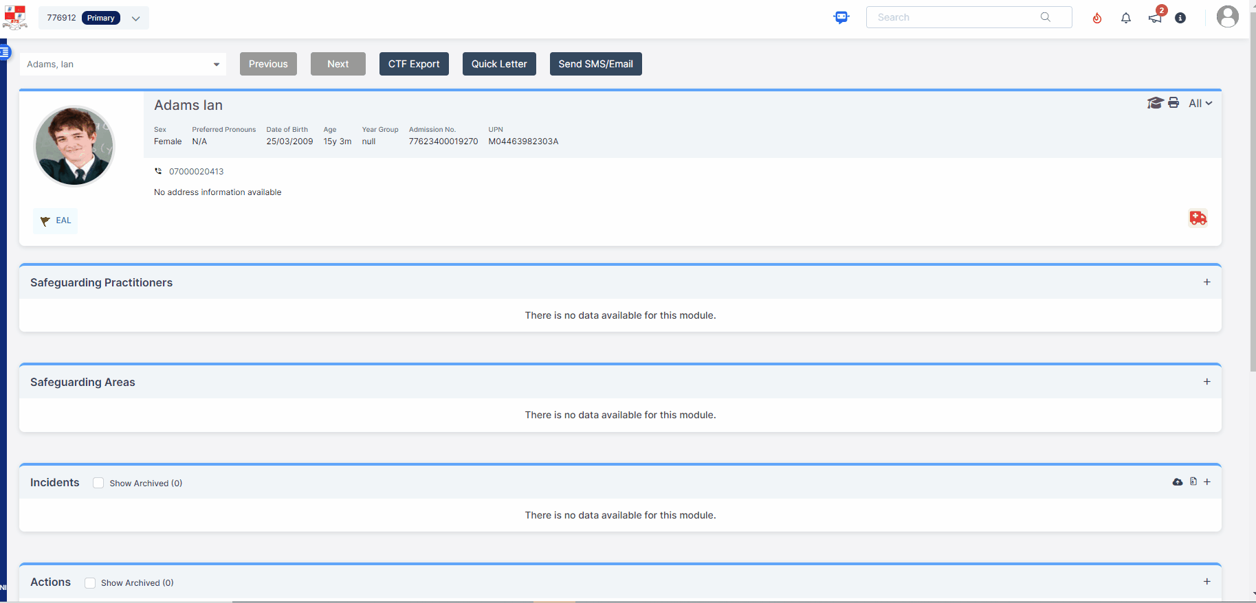Open the notifications bell

(1126, 18)
